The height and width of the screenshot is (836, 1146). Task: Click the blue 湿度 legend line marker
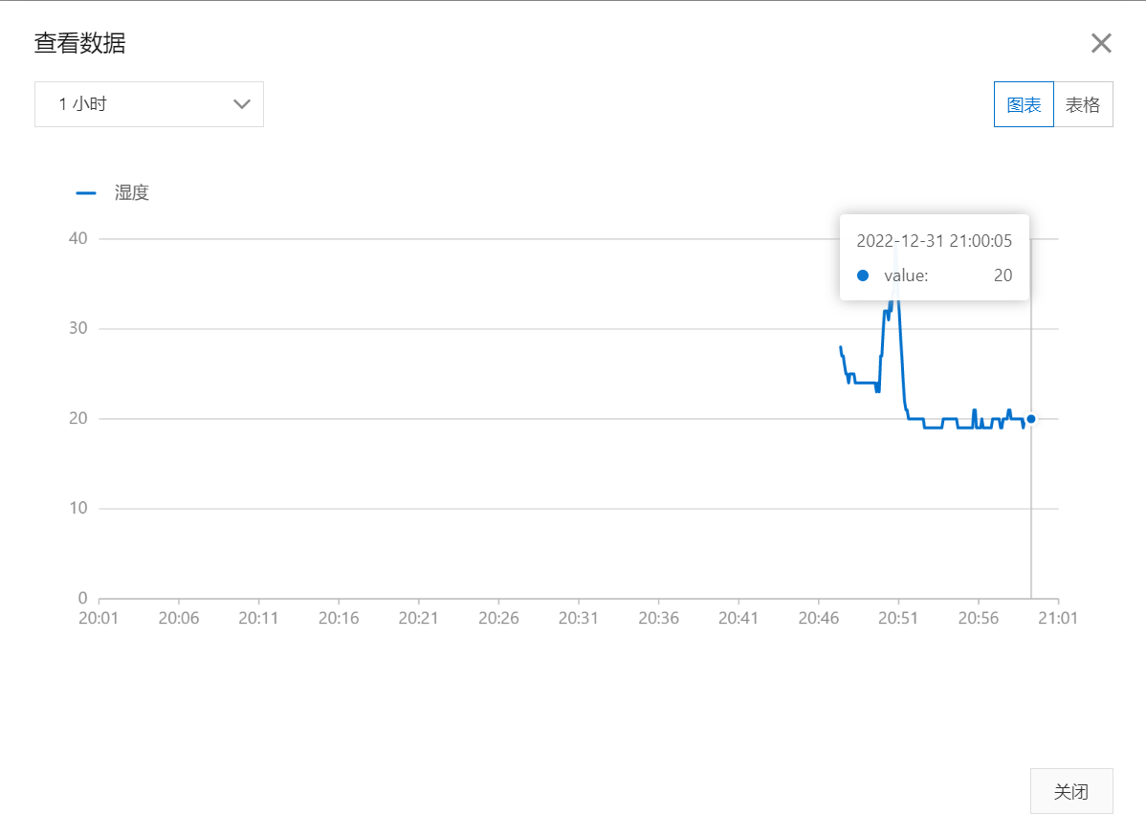coord(86,193)
